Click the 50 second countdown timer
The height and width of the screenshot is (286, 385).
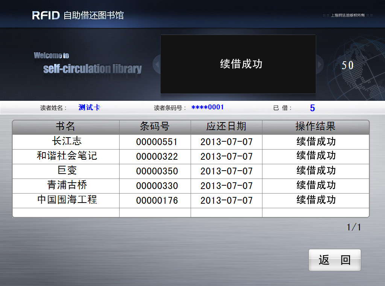(348, 65)
